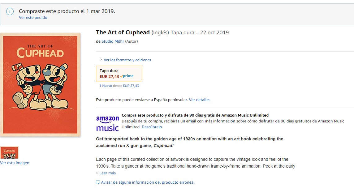The height and width of the screenshot is (192, 354).
Task: Click 'EUR 27,43' new offers price link
Action: pos(131,86)
